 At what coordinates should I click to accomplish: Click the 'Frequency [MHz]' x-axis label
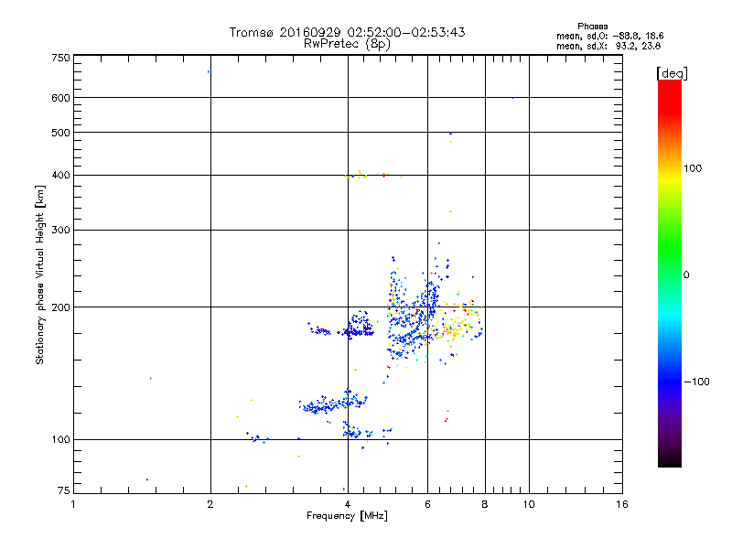347,516
